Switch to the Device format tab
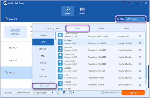150x98 pixels. tap(125, 29)
